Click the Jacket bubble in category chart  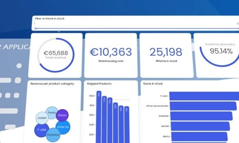point(42,118)
